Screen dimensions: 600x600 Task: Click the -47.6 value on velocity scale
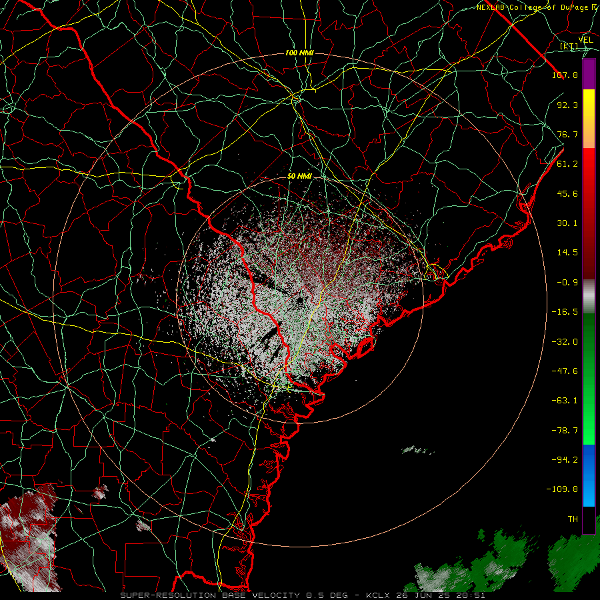[x=565, y=371]
